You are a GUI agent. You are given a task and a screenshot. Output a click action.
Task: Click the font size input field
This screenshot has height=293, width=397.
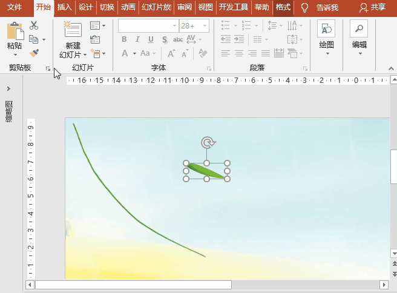tap(191, 26)
